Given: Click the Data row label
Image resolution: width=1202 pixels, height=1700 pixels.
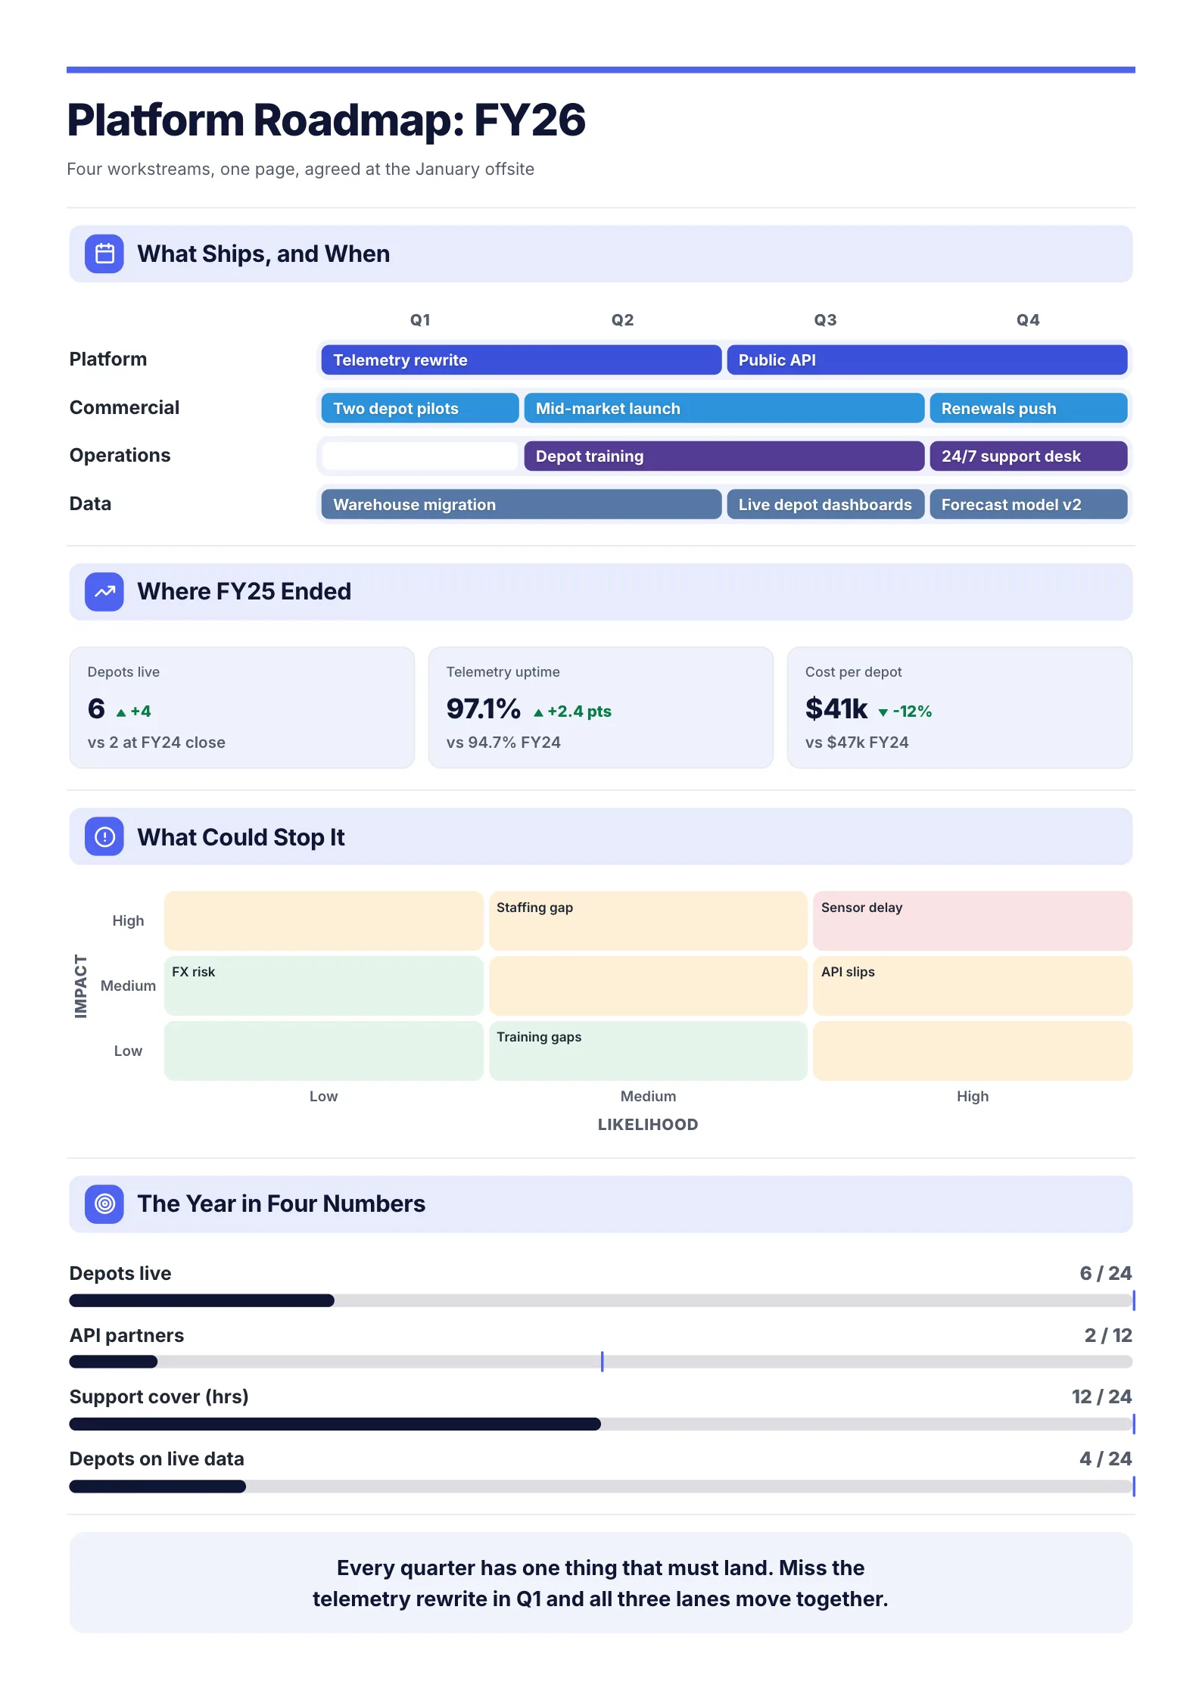Looking at the screenshot, I should 90,503.
